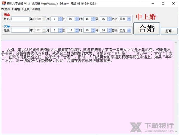Open the H.帮助 menu

tap(36, 9)
